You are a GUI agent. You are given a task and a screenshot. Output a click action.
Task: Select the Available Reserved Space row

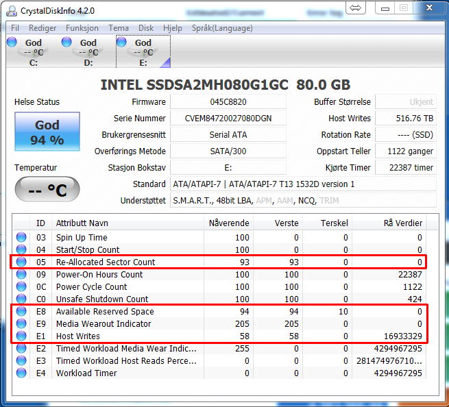219,311
